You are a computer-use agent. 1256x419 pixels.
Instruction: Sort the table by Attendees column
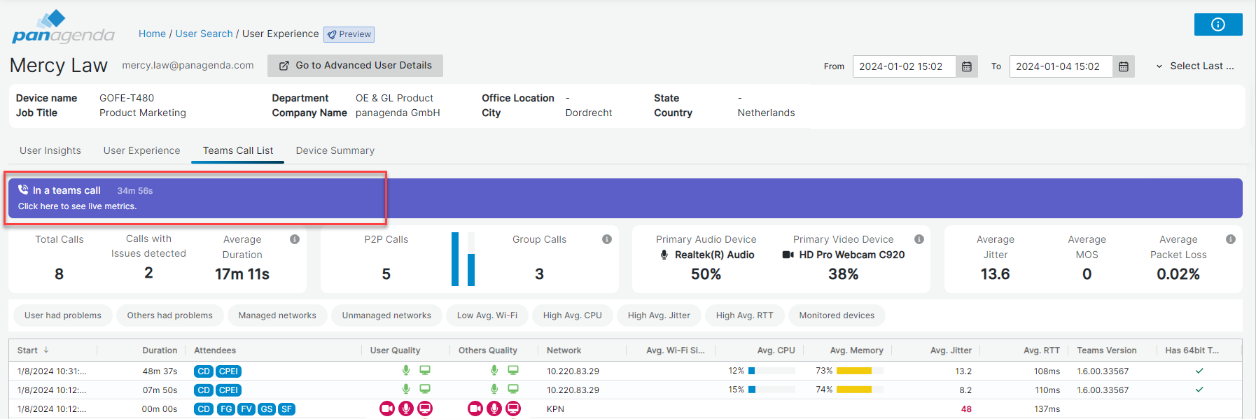click(x=215, y=350)
